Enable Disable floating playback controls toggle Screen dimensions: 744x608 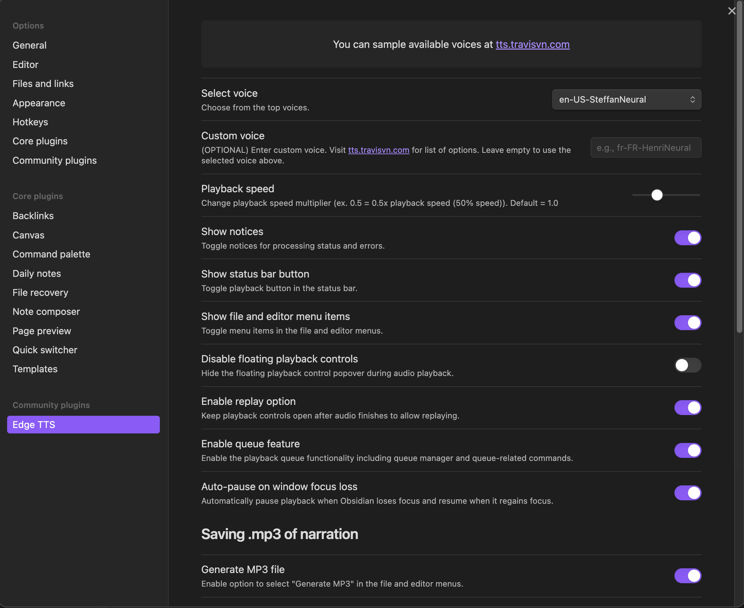click(687, 365)
